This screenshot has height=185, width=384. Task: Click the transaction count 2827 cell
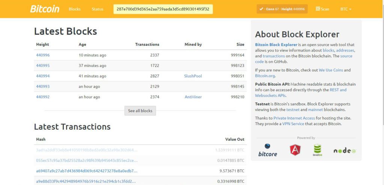click(x=155, y=76)
